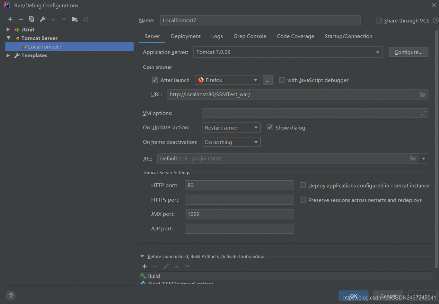Switch to the Logs tab
This screenshot has width=439, height=304.
coord(217,36)
